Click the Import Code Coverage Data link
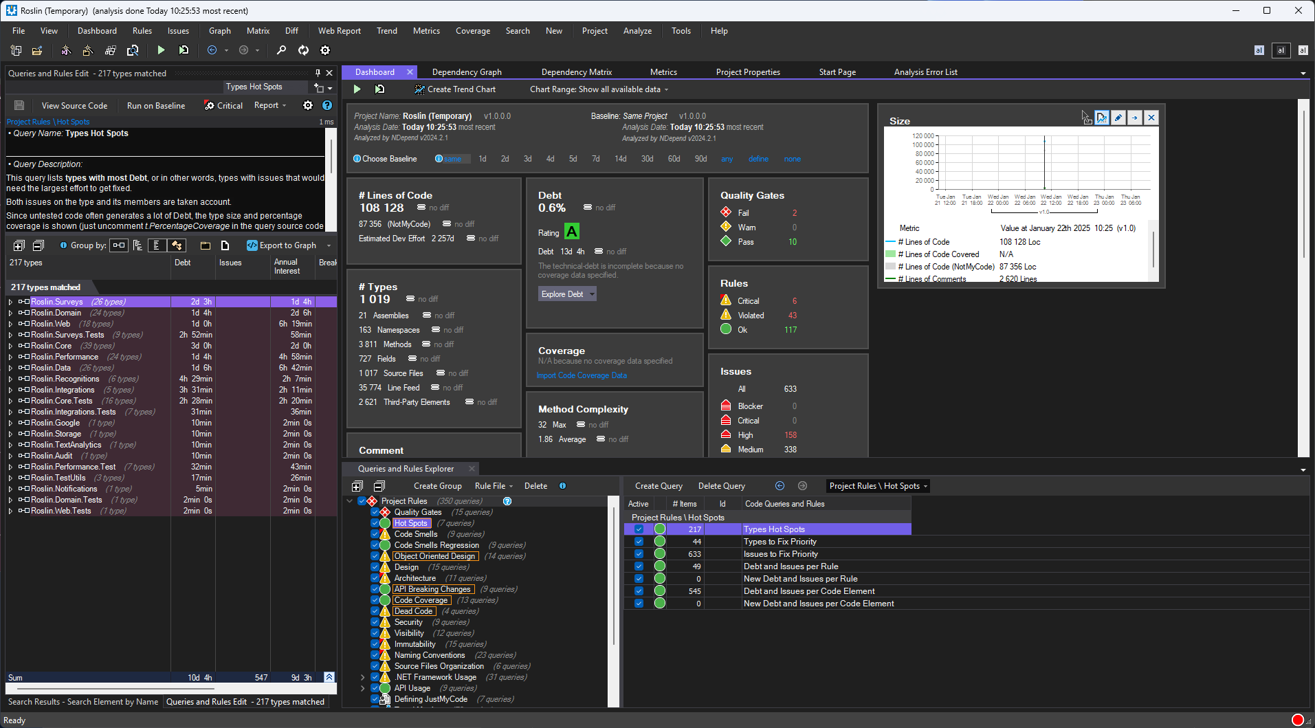 point(581,375)
